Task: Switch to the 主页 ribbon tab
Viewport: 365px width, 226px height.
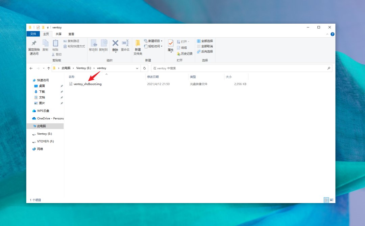Action: coord(46,34)
